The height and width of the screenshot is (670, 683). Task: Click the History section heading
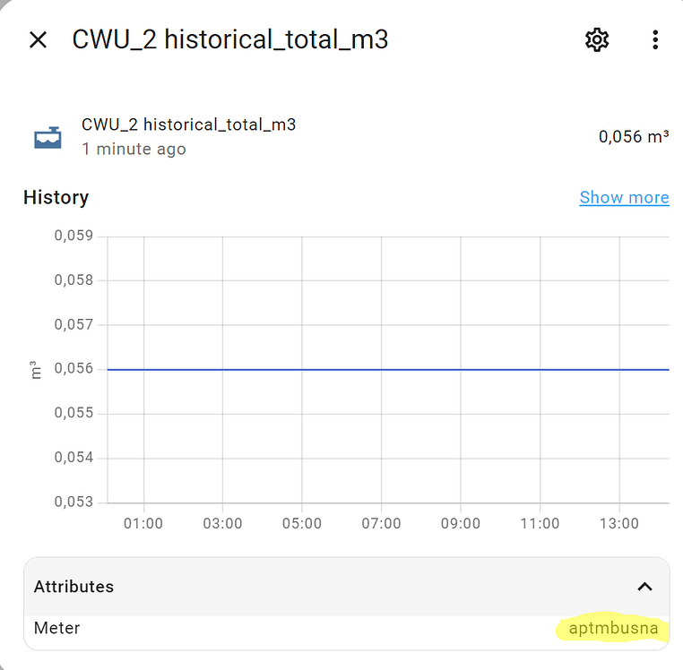coord(56,198)
